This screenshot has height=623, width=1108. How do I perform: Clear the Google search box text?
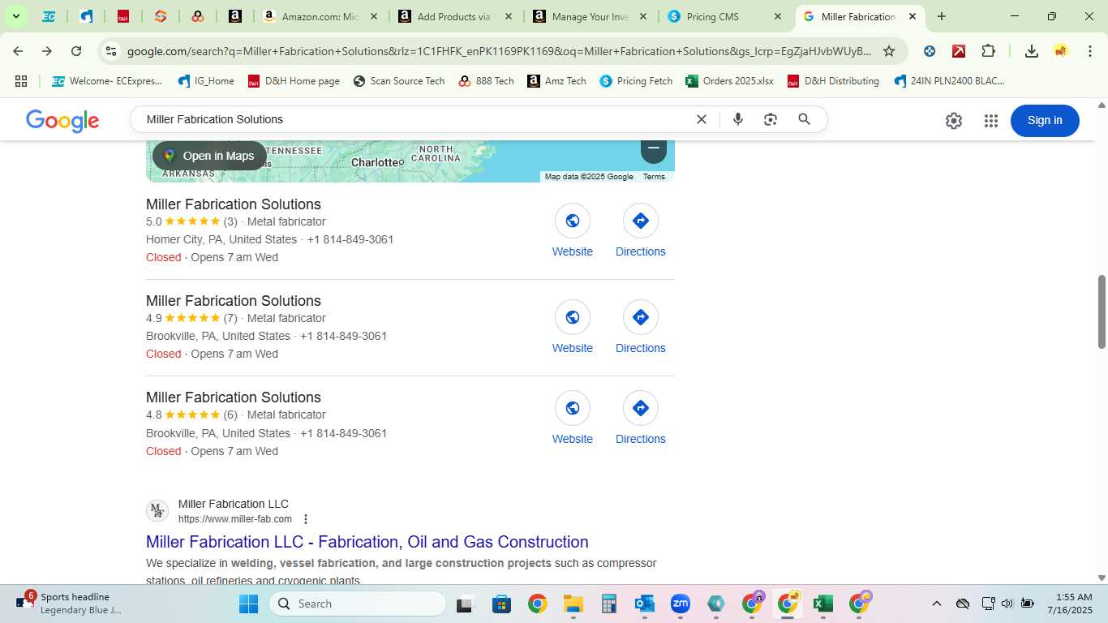pyautogui.click(x=702, y=119)
